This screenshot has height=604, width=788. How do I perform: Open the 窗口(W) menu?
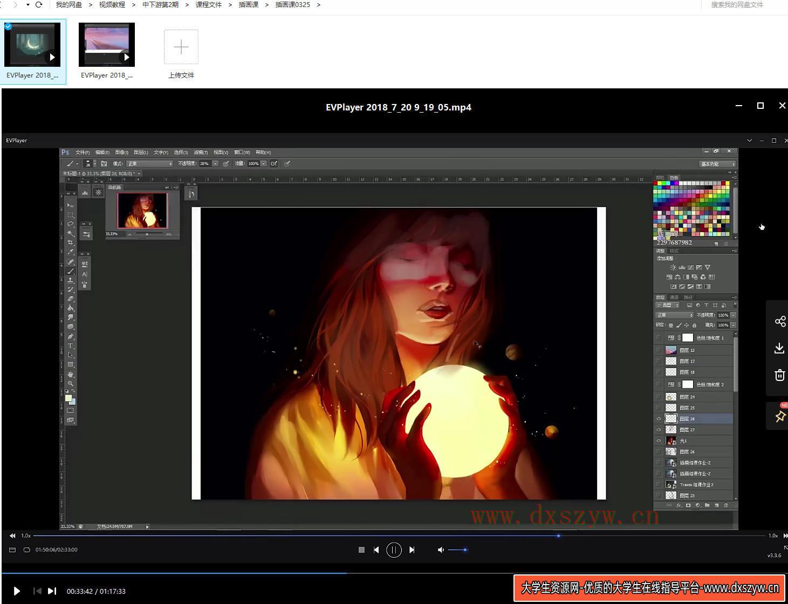pyautogui.click(x=242, y=152)
